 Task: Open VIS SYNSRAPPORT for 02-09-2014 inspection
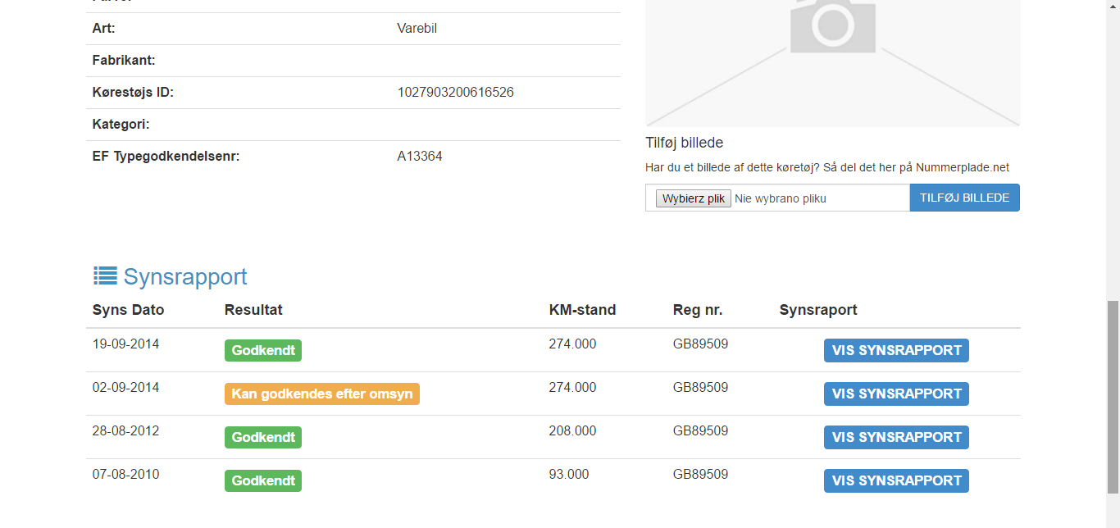click(x=896, y=394)
